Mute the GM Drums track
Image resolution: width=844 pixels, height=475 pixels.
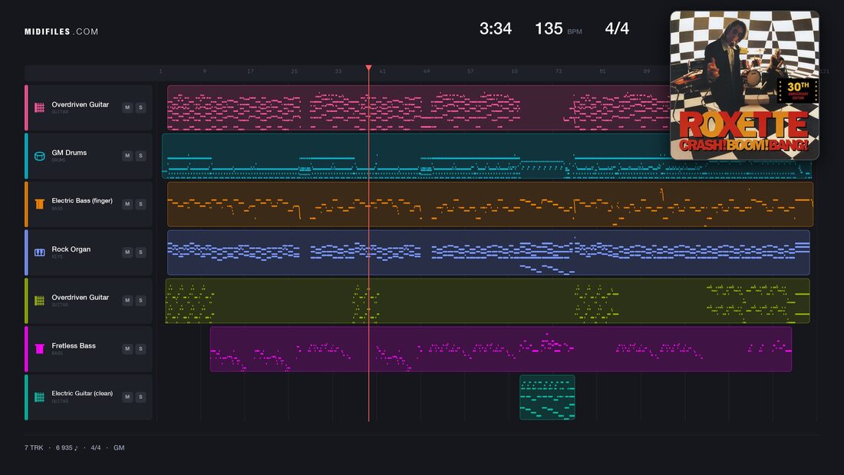pyautogui.click(x=127, y=156)
